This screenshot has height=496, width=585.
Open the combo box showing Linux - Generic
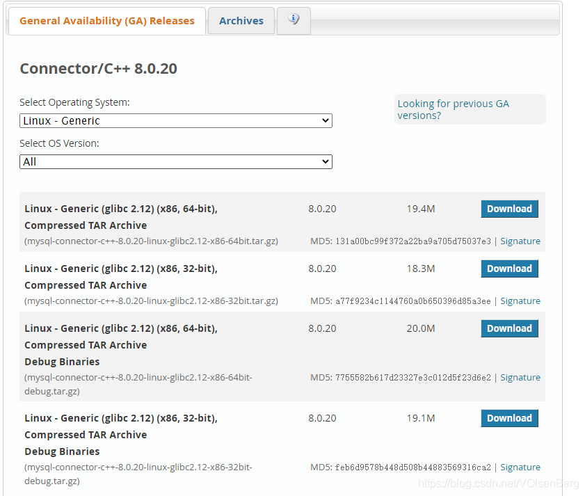pos(174,120)
